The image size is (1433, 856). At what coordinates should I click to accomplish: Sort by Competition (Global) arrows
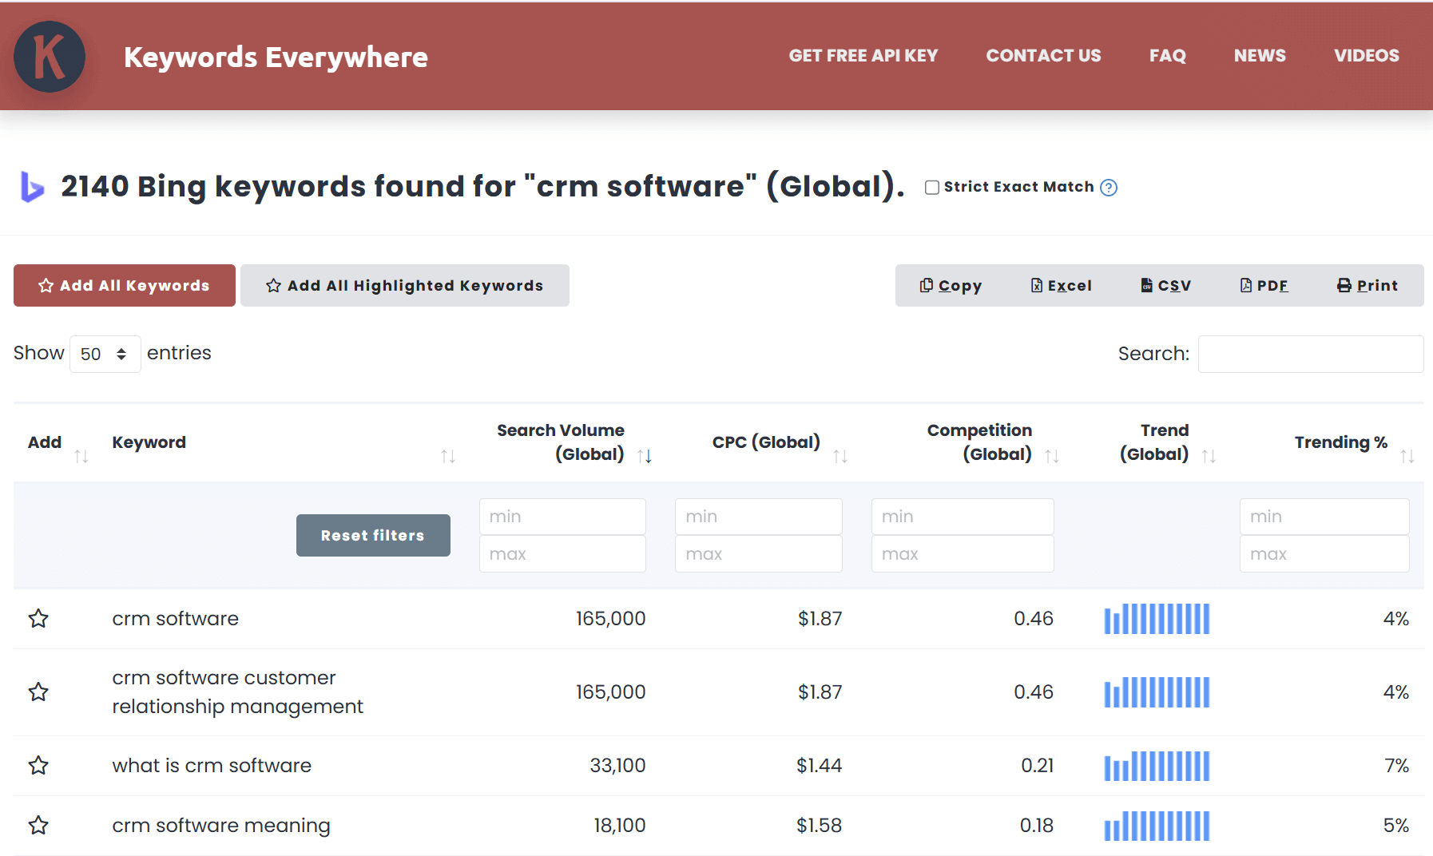tap(1052, 456)
